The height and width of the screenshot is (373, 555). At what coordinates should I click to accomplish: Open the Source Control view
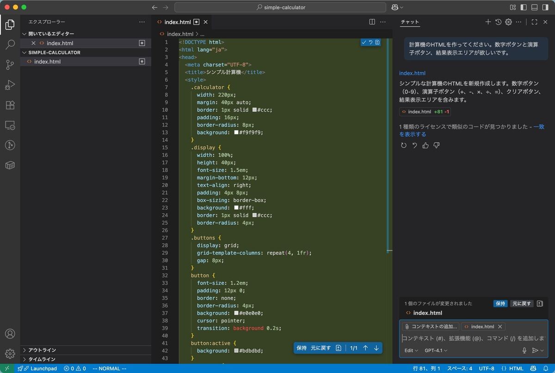point(10,65)
